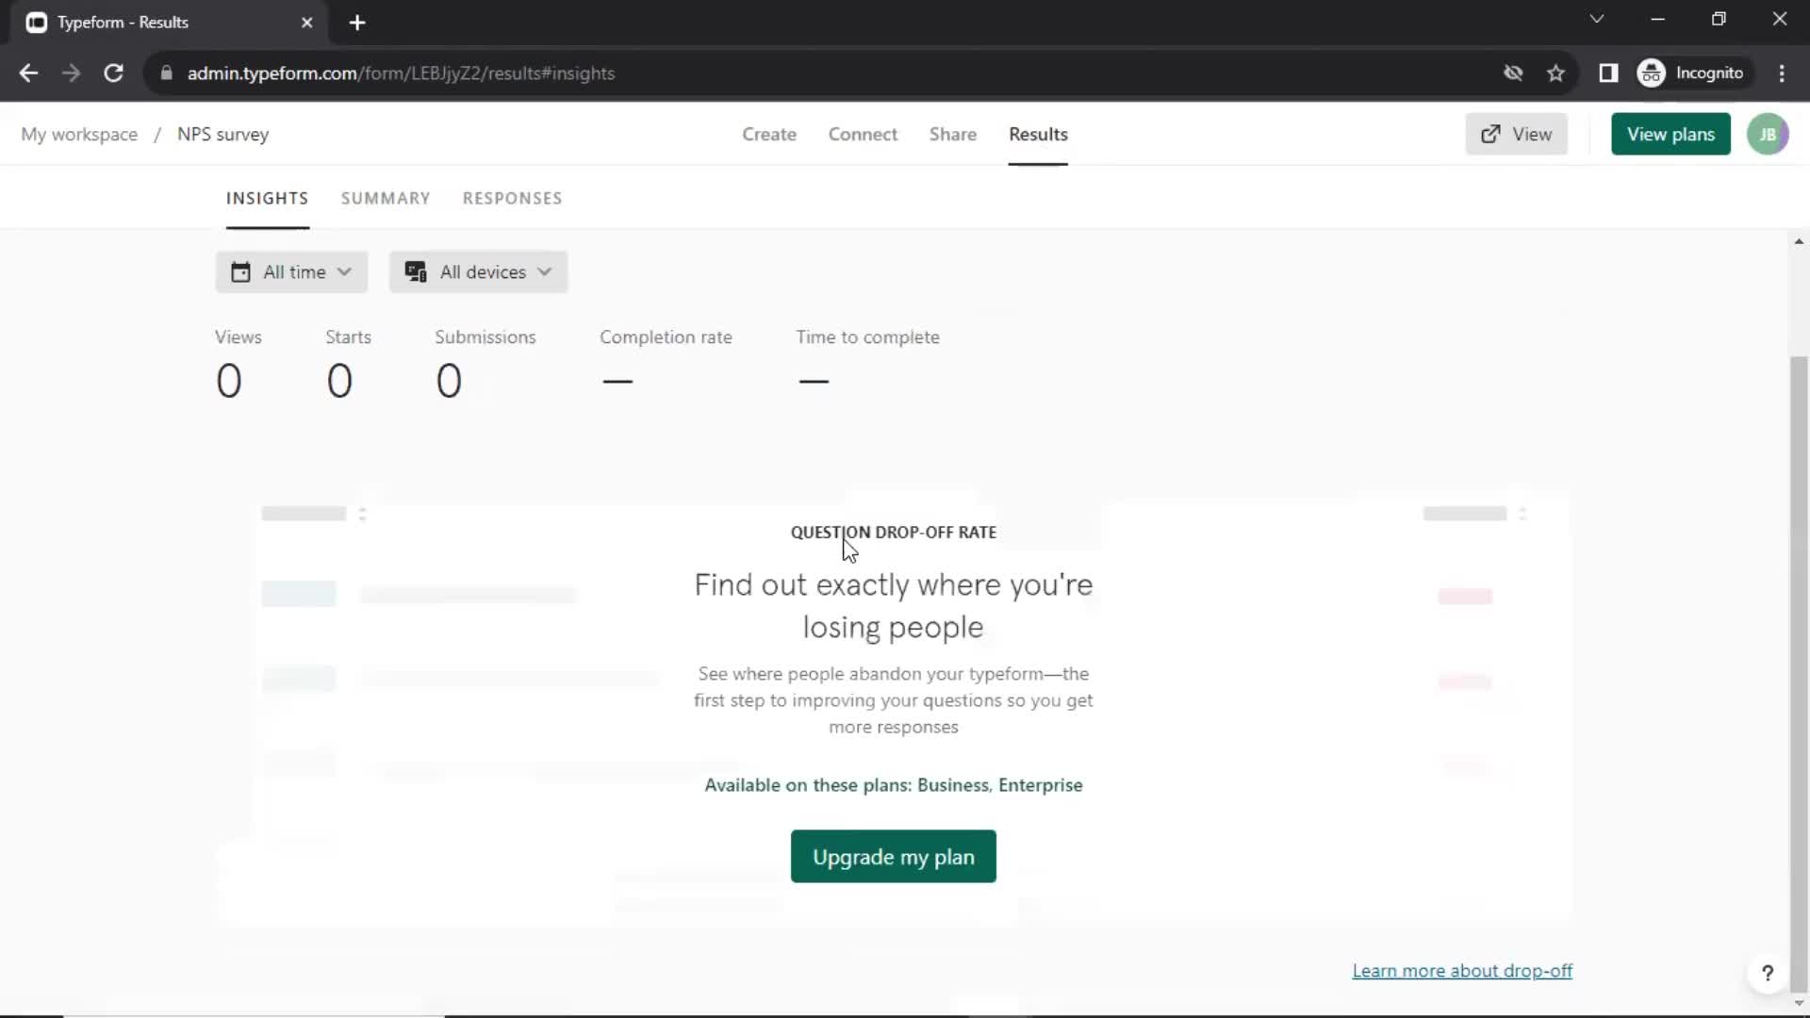Screen dimensions: 1810x1018
Task: Click the devices icon in All devices filter
Action: pos(416,271)
